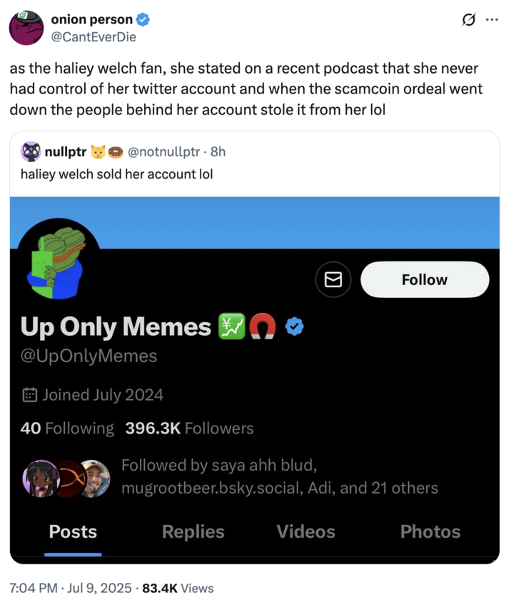
Task: Select the Photos tab
Action: pyautogui.click(x=430, y=531)
